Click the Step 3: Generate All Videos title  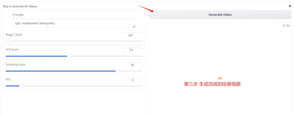[20, 6]
